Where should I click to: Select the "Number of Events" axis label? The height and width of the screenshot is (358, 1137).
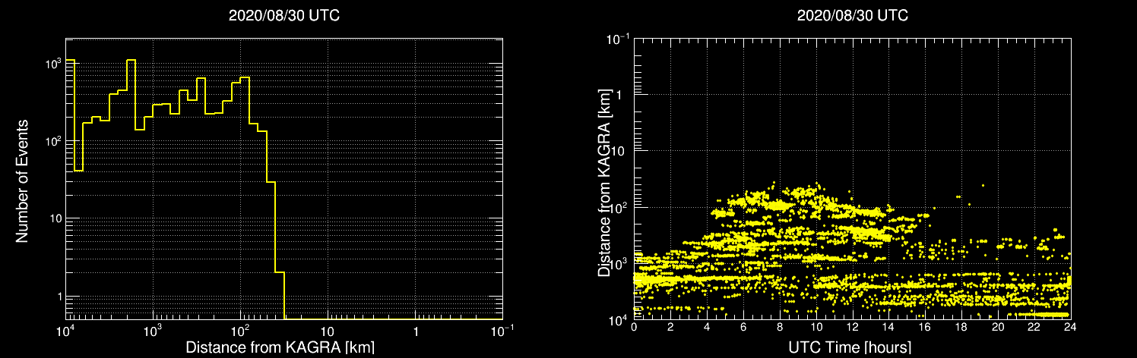point(22,180)
